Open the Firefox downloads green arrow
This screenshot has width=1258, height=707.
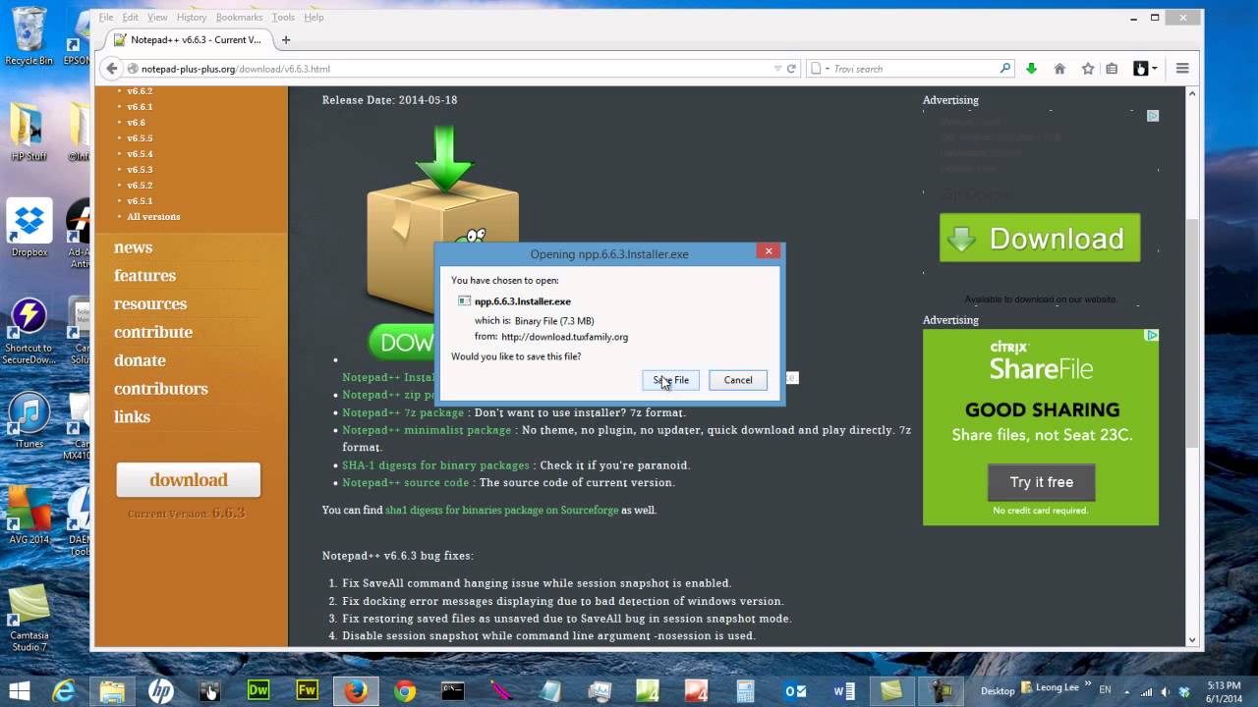pyautogui.click(x=1031, y=69)
